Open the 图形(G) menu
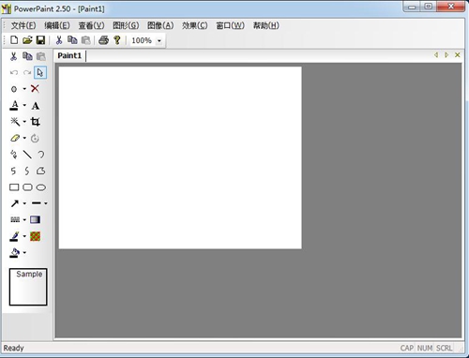Screen dimensions: 469x358 pyautogui.click(x=126, y=25)
